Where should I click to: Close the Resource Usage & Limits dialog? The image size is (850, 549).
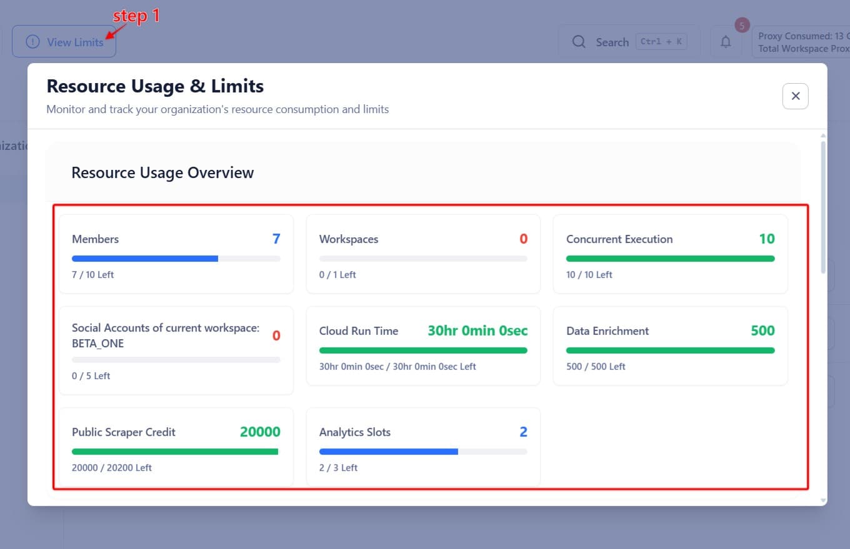795,96
